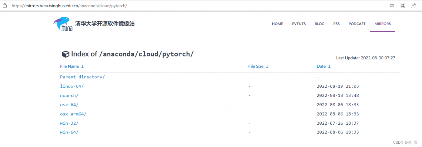Open the noarch directory

[x=69, y=95]
